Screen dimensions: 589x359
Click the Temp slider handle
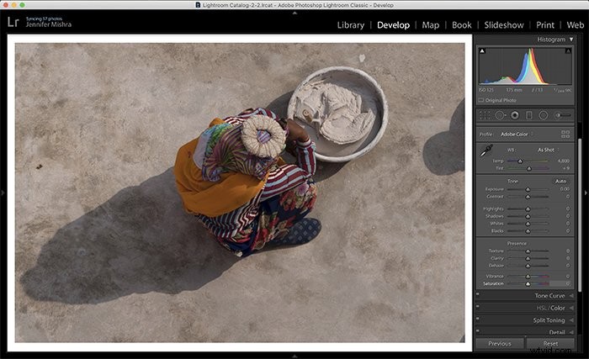tap(520, 161)
